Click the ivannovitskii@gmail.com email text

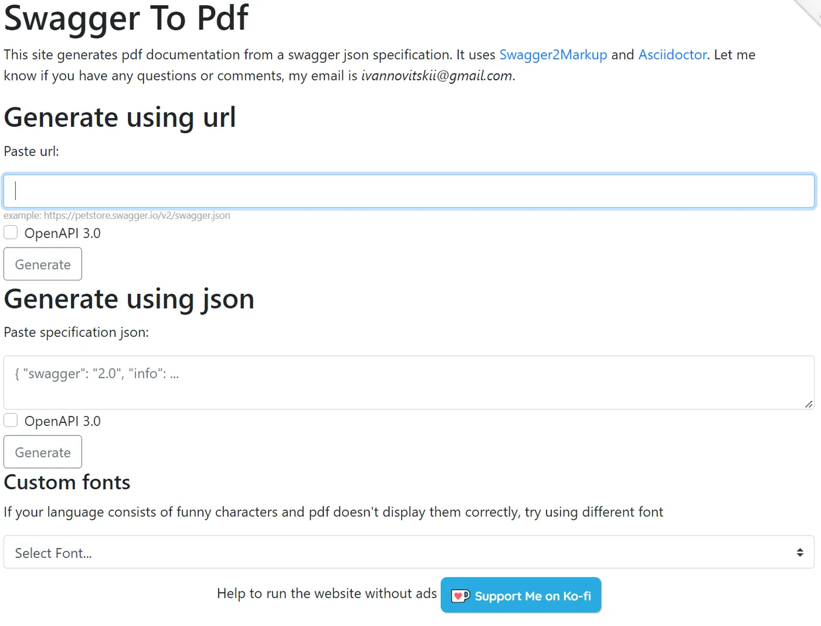[x=436, y=76]
